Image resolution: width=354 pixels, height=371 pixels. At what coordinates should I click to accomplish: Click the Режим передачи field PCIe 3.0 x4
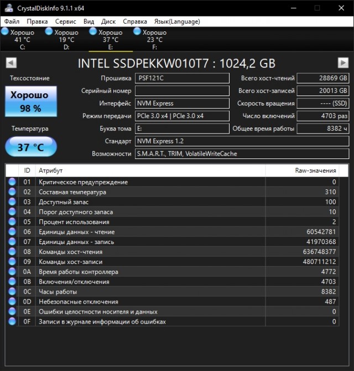[x=182, y=116]
